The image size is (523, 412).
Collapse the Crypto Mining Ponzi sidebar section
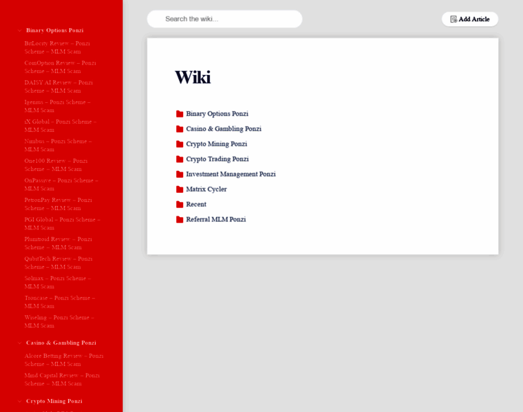point(19,401)
